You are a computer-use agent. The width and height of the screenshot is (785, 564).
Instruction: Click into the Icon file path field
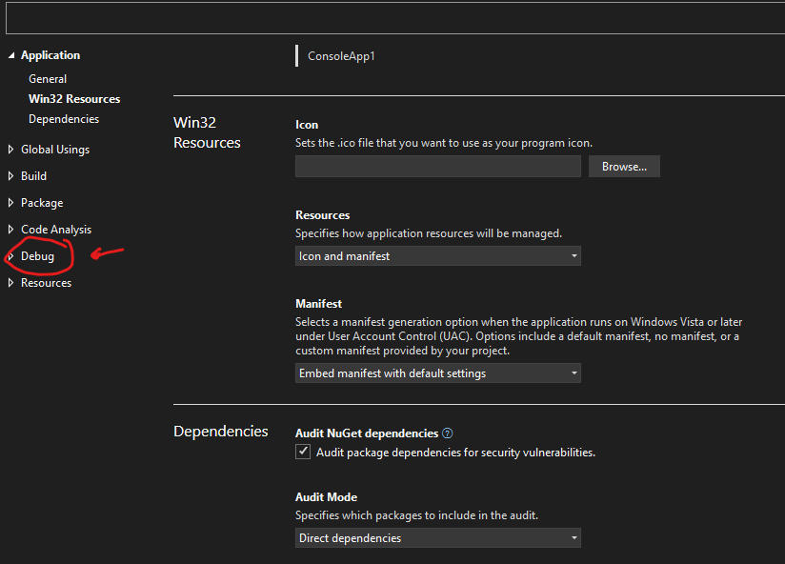437,167
